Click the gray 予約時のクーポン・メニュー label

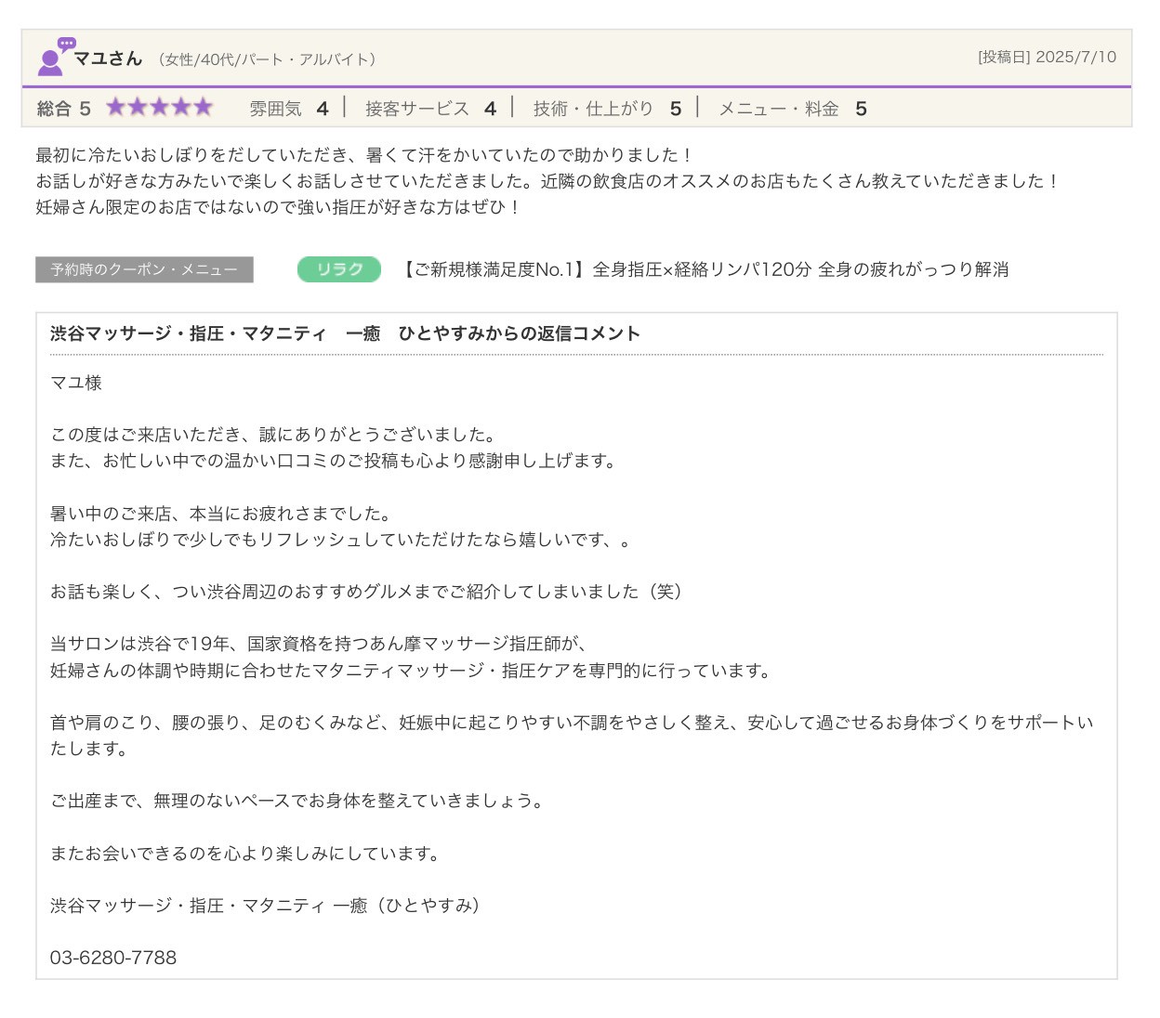(144, 269)
